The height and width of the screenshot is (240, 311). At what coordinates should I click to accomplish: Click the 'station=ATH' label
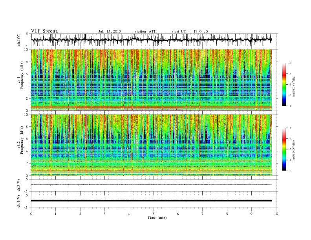point(146,31)
